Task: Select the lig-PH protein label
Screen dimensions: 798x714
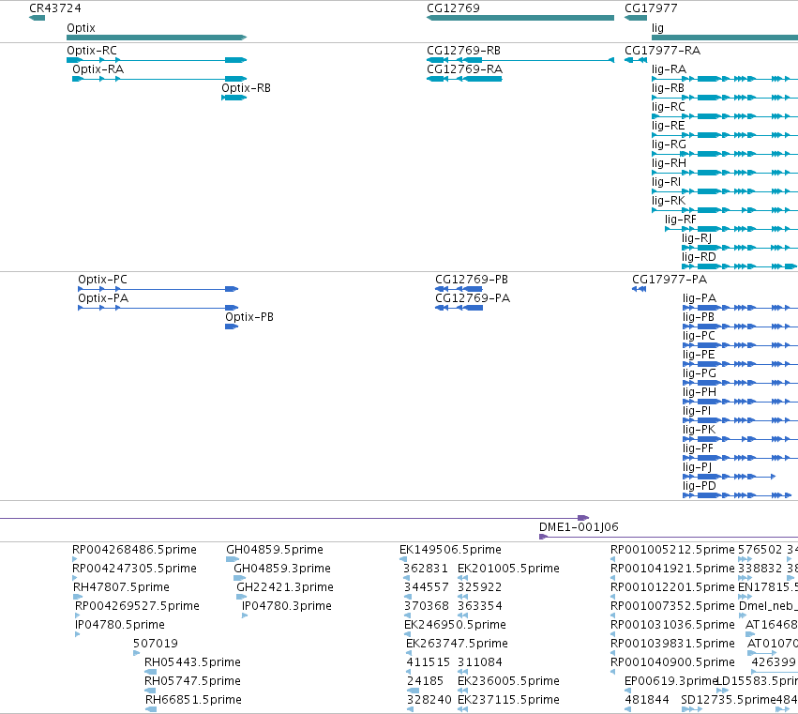Action: 700,392
